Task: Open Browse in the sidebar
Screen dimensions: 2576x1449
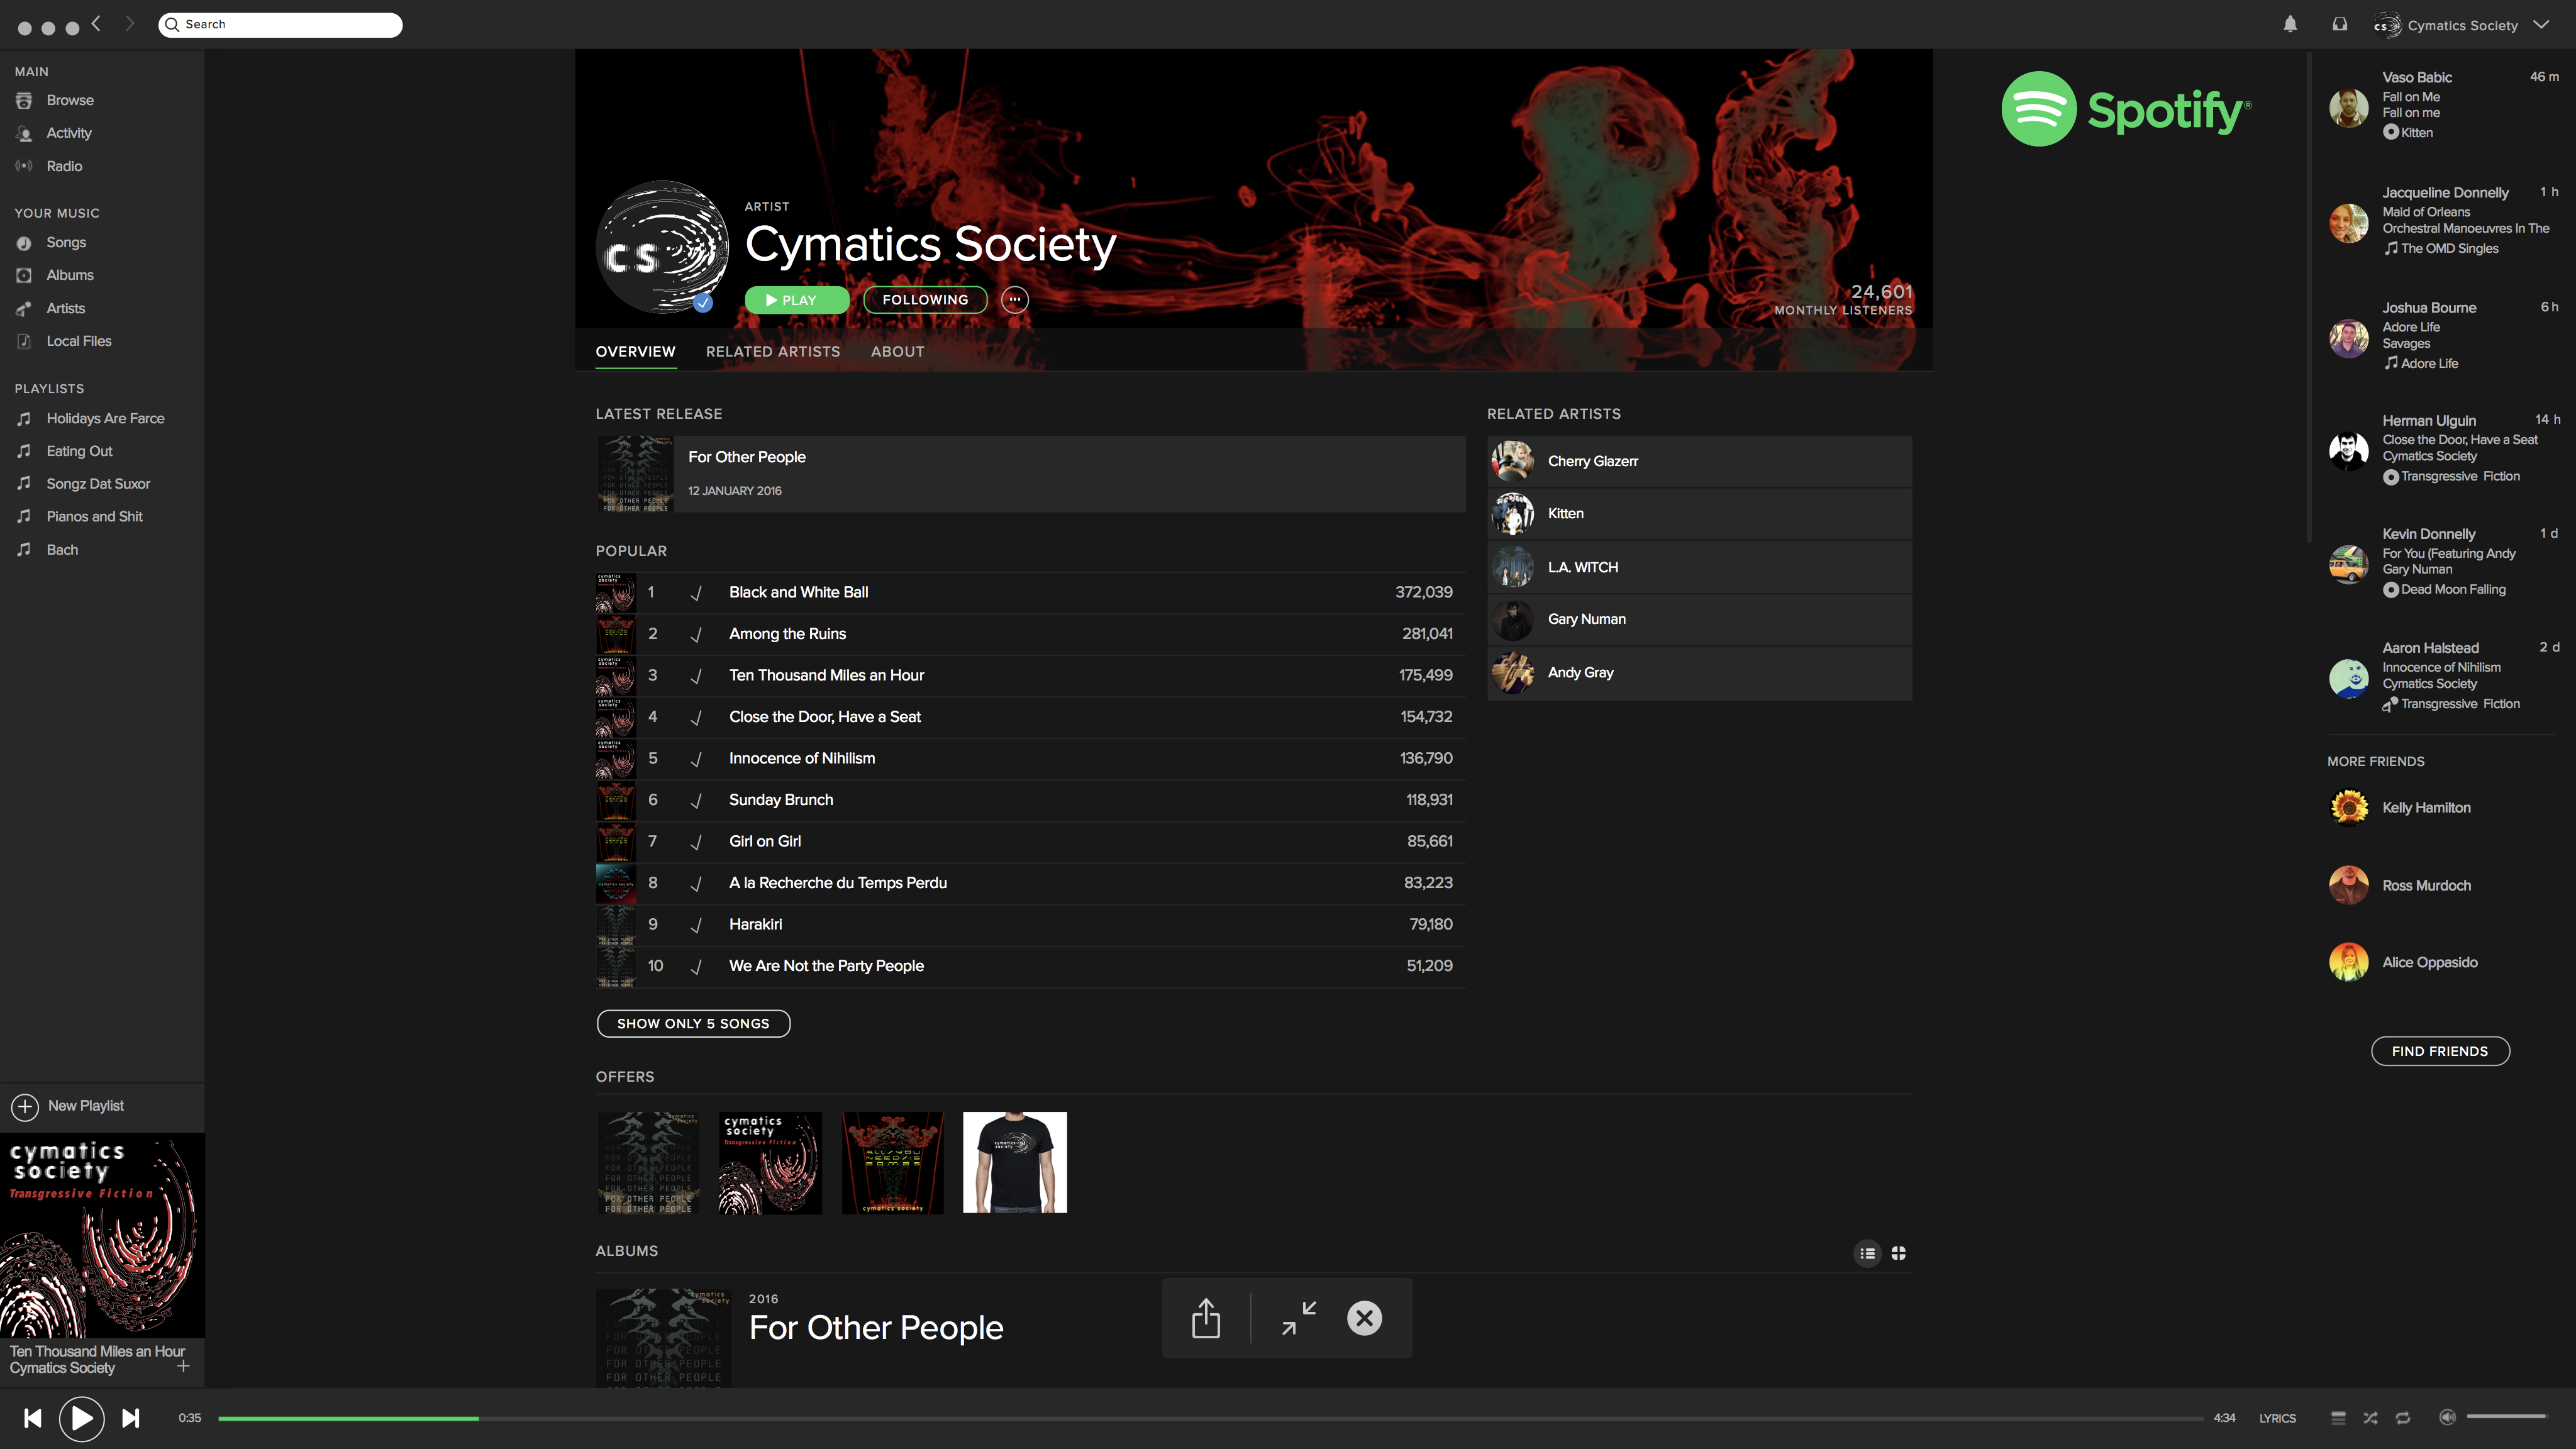Action: pyautogui.click(x=70, y=100)
